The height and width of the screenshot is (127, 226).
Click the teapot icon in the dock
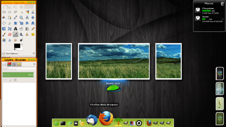click(82, 123)
